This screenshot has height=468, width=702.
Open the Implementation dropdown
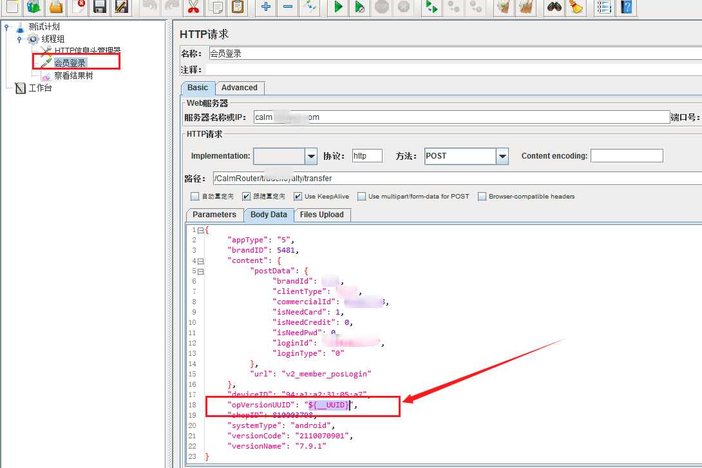click(311, 156)
